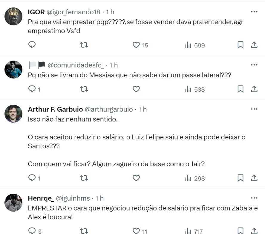Open Arthur F. Garbuio's profile name
This screenshot has width=265, height=234.
pos(55,109)
